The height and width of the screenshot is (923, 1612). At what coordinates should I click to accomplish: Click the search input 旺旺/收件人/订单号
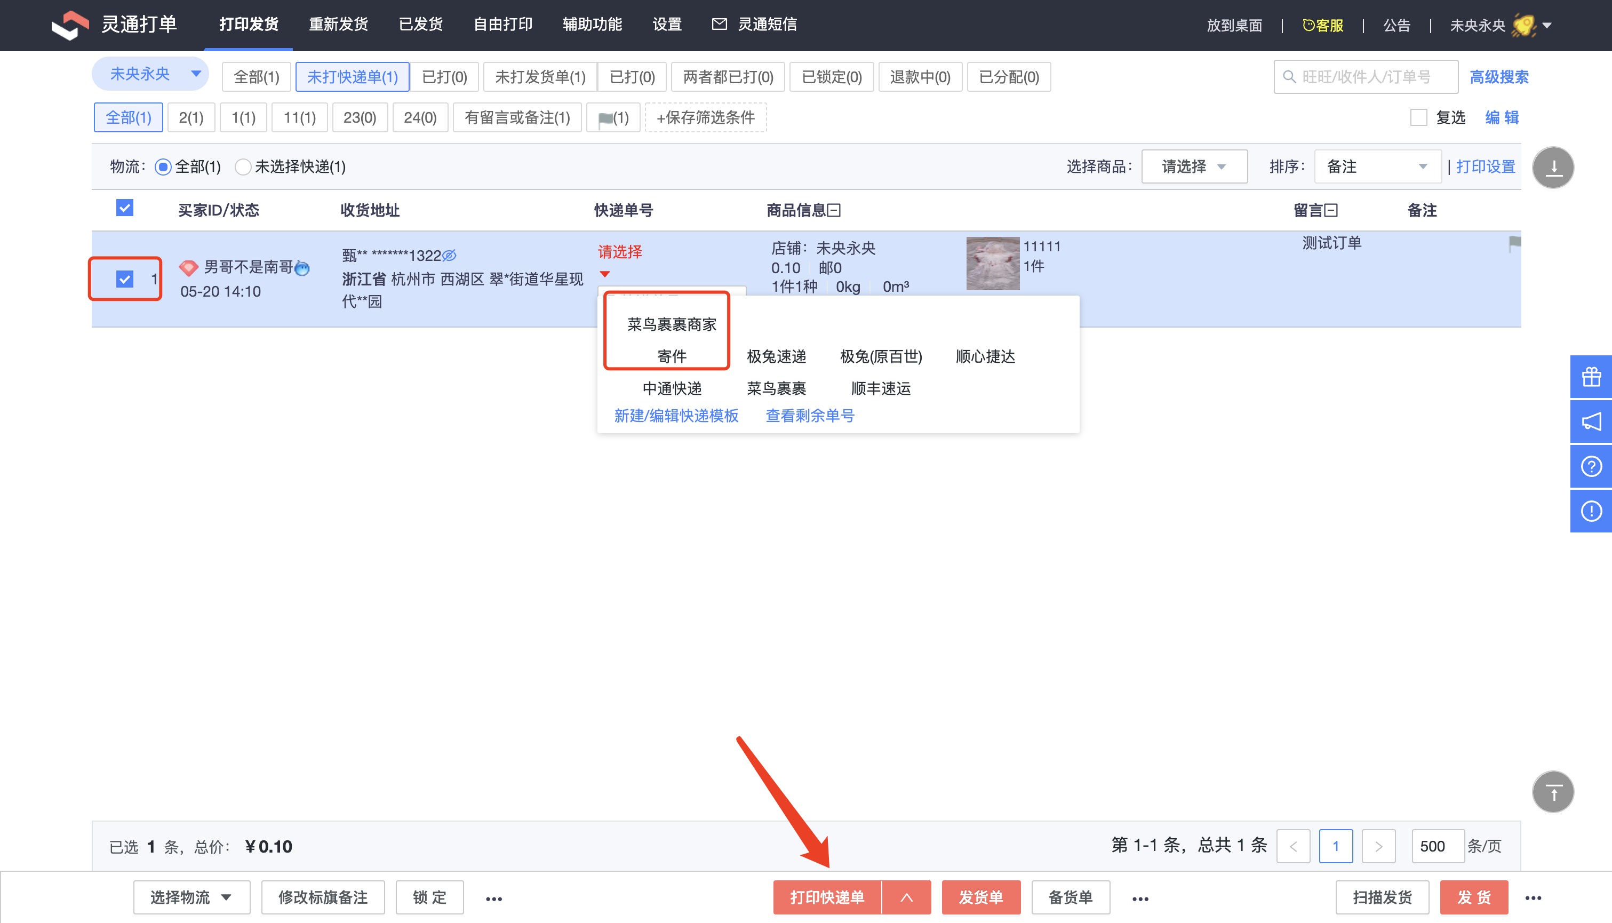coord(1366,77)
